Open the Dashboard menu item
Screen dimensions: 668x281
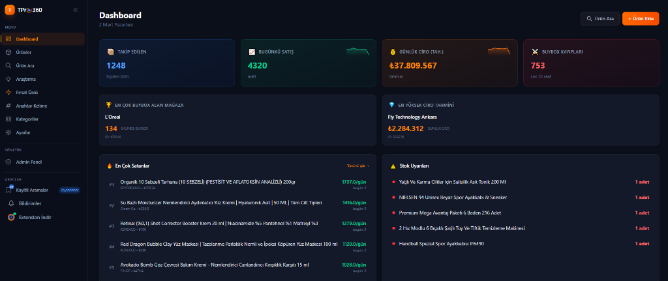(x=42, y=39)
